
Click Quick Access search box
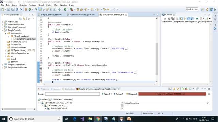point(192,9)
